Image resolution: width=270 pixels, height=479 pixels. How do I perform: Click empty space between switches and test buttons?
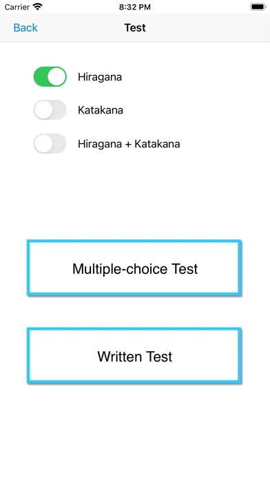[x=135, y=195]
